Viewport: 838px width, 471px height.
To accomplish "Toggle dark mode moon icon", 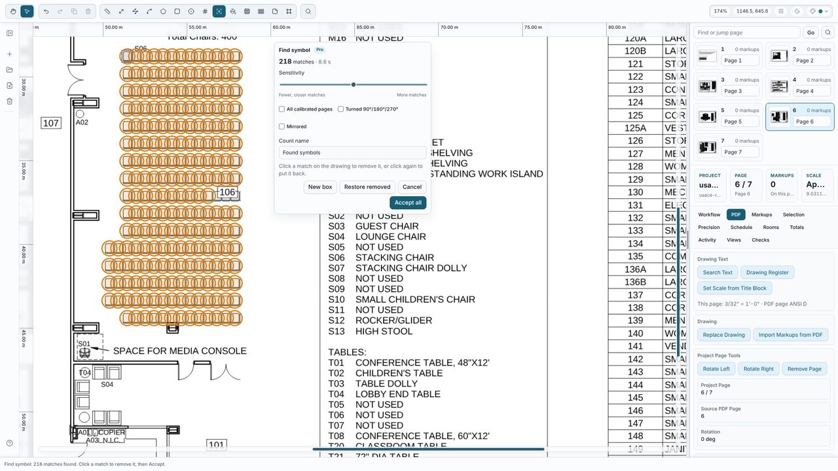I will click(x=797, y=11).
